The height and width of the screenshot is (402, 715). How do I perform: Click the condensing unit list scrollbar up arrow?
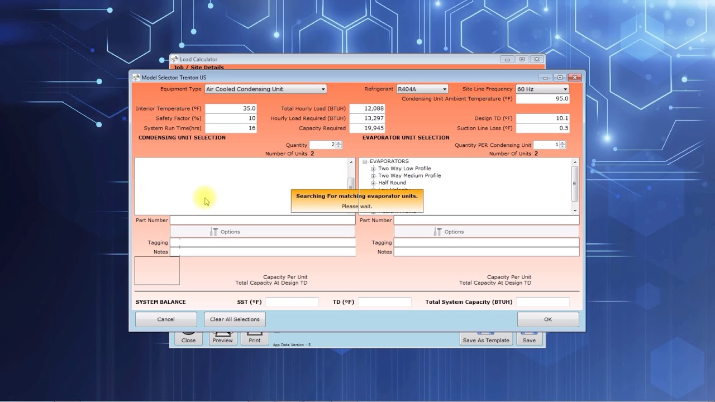click(x=351, y=162)
